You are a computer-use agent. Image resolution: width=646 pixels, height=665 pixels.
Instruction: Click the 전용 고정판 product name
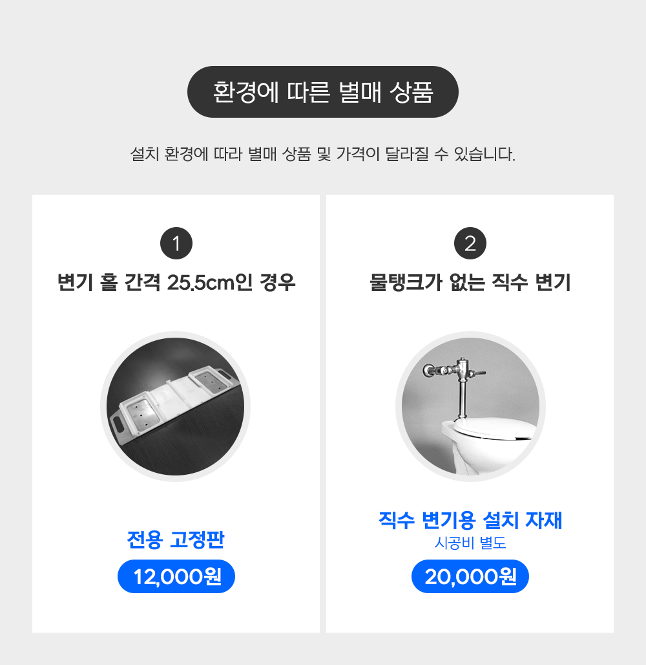(176, 540)
